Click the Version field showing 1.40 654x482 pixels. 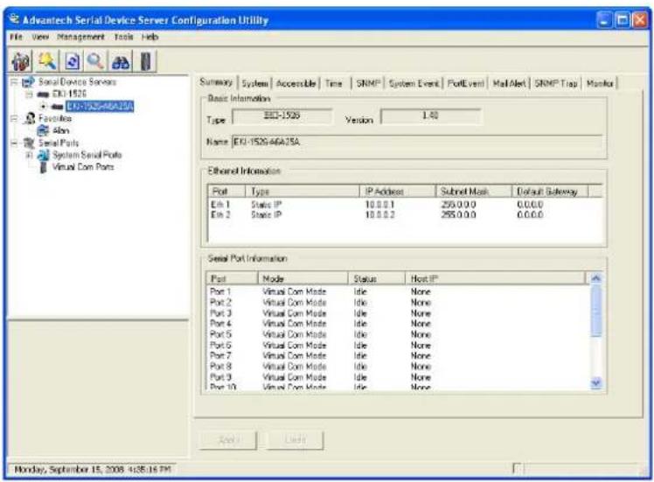(430, 116)
